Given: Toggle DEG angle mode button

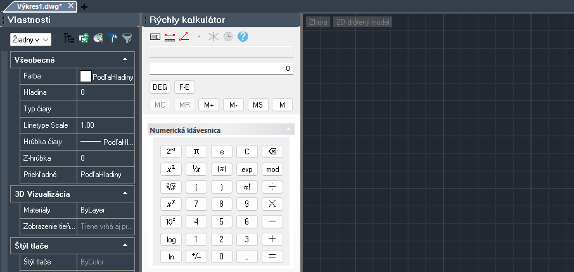Looking at the screenshot, I should pos(160,87).
